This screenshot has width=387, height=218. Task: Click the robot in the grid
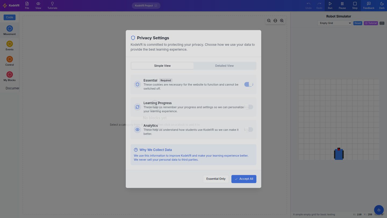pos(339,154)
